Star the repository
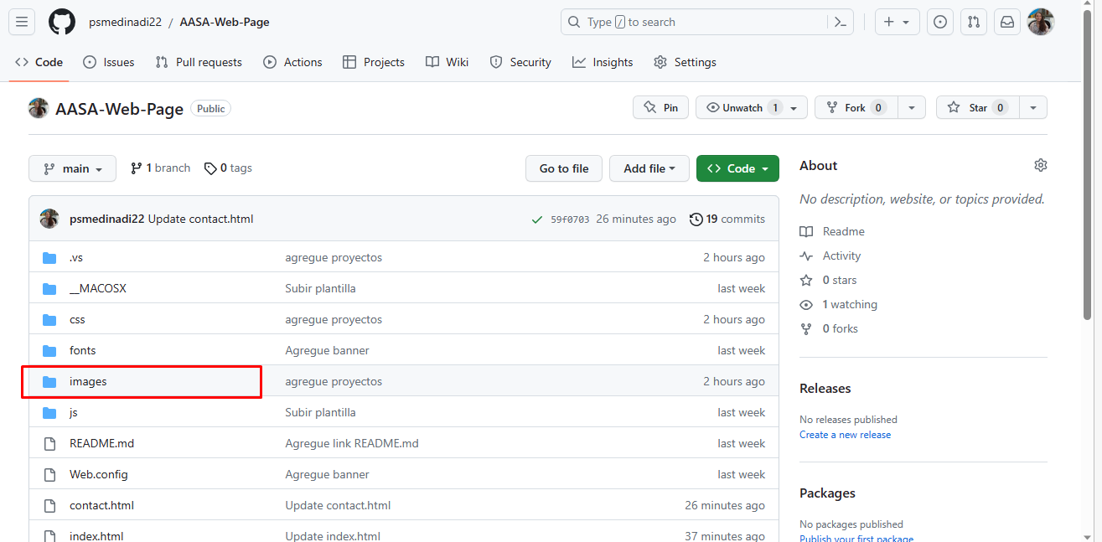The image size is (1102, 542). [977, 107]
